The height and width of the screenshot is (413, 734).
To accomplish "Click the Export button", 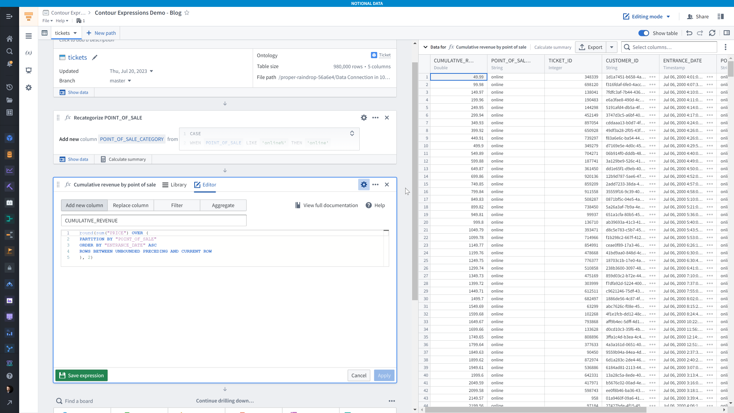I will [591, 47].
